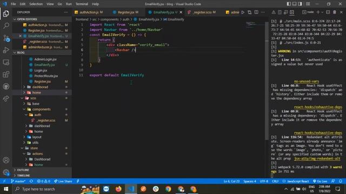The image size is (346, 194).
Task: Toggle the Primary Side Bar
Action: click(x=289, y=4)
